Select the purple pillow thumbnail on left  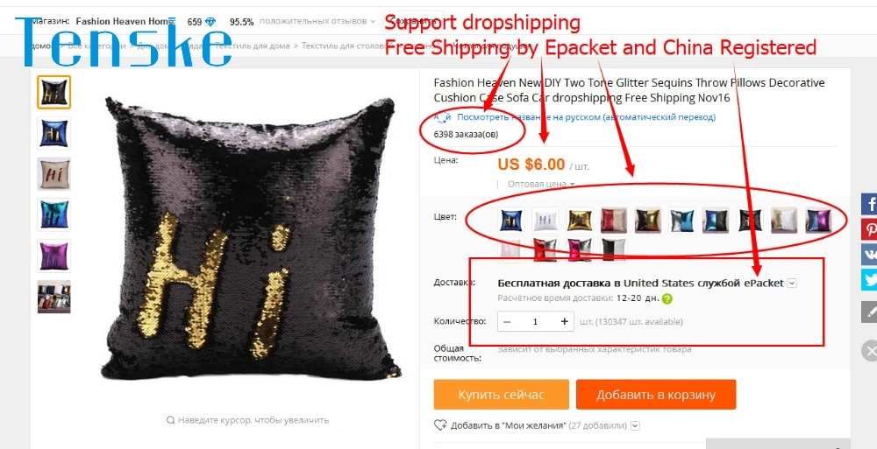click(53, 256)
